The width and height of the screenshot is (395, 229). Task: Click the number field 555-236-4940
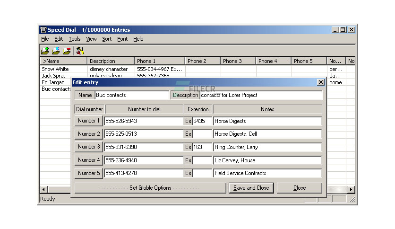(144, 160)
